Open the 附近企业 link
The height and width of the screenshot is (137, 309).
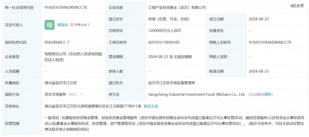(x=151, y=106)
